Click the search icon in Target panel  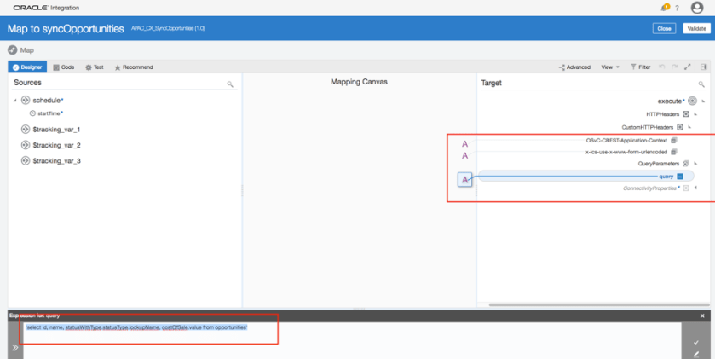(701, 84)
